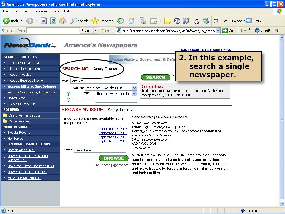Expand the web Search button dropdown arrow

(95, 31)
